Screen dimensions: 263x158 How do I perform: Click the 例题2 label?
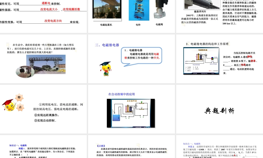pos(191,147)
